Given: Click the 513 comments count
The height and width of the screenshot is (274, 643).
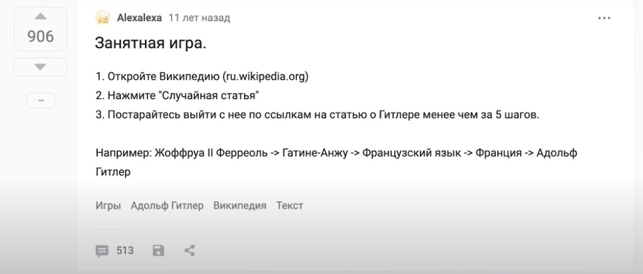Looking at the screenshot, I should [x=125, y=251].
